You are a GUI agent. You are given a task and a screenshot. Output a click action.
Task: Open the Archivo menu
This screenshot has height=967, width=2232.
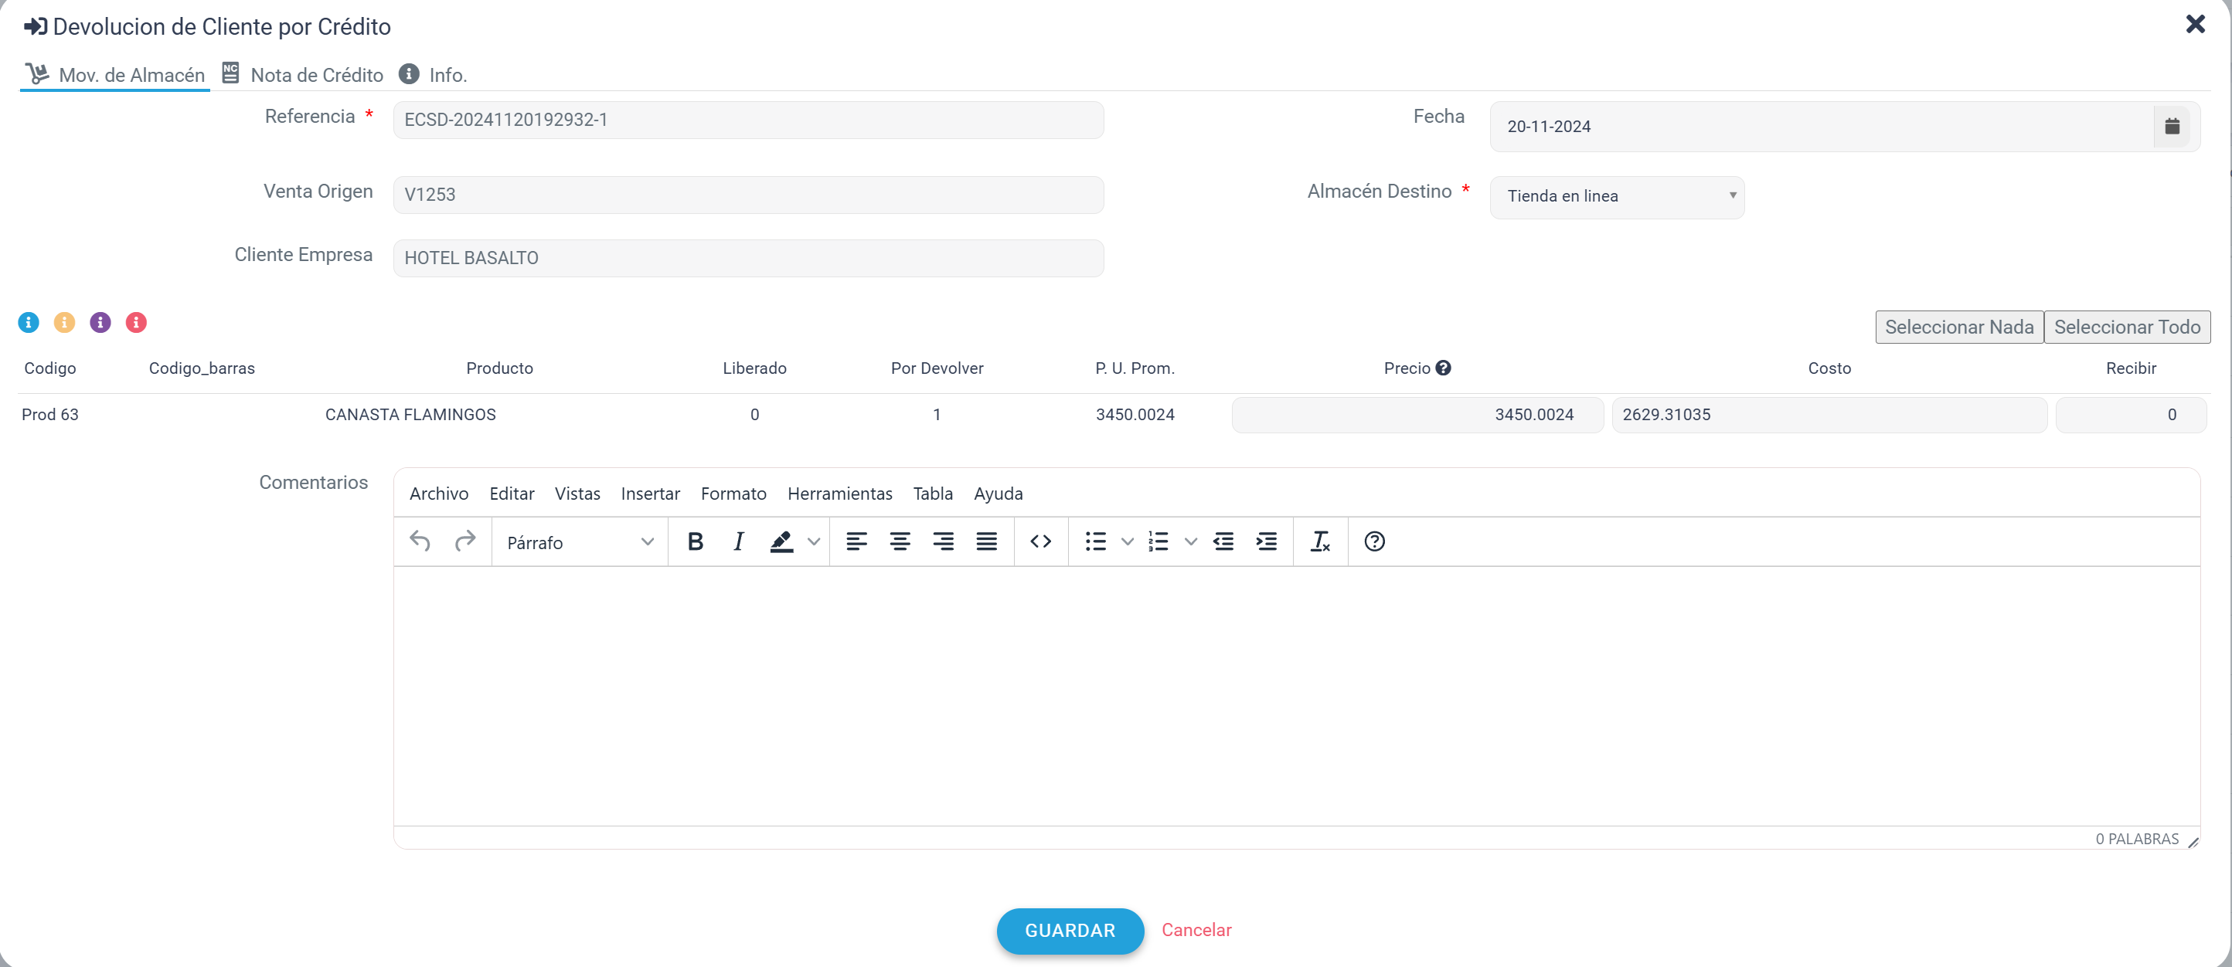click(x=438, y=494)
